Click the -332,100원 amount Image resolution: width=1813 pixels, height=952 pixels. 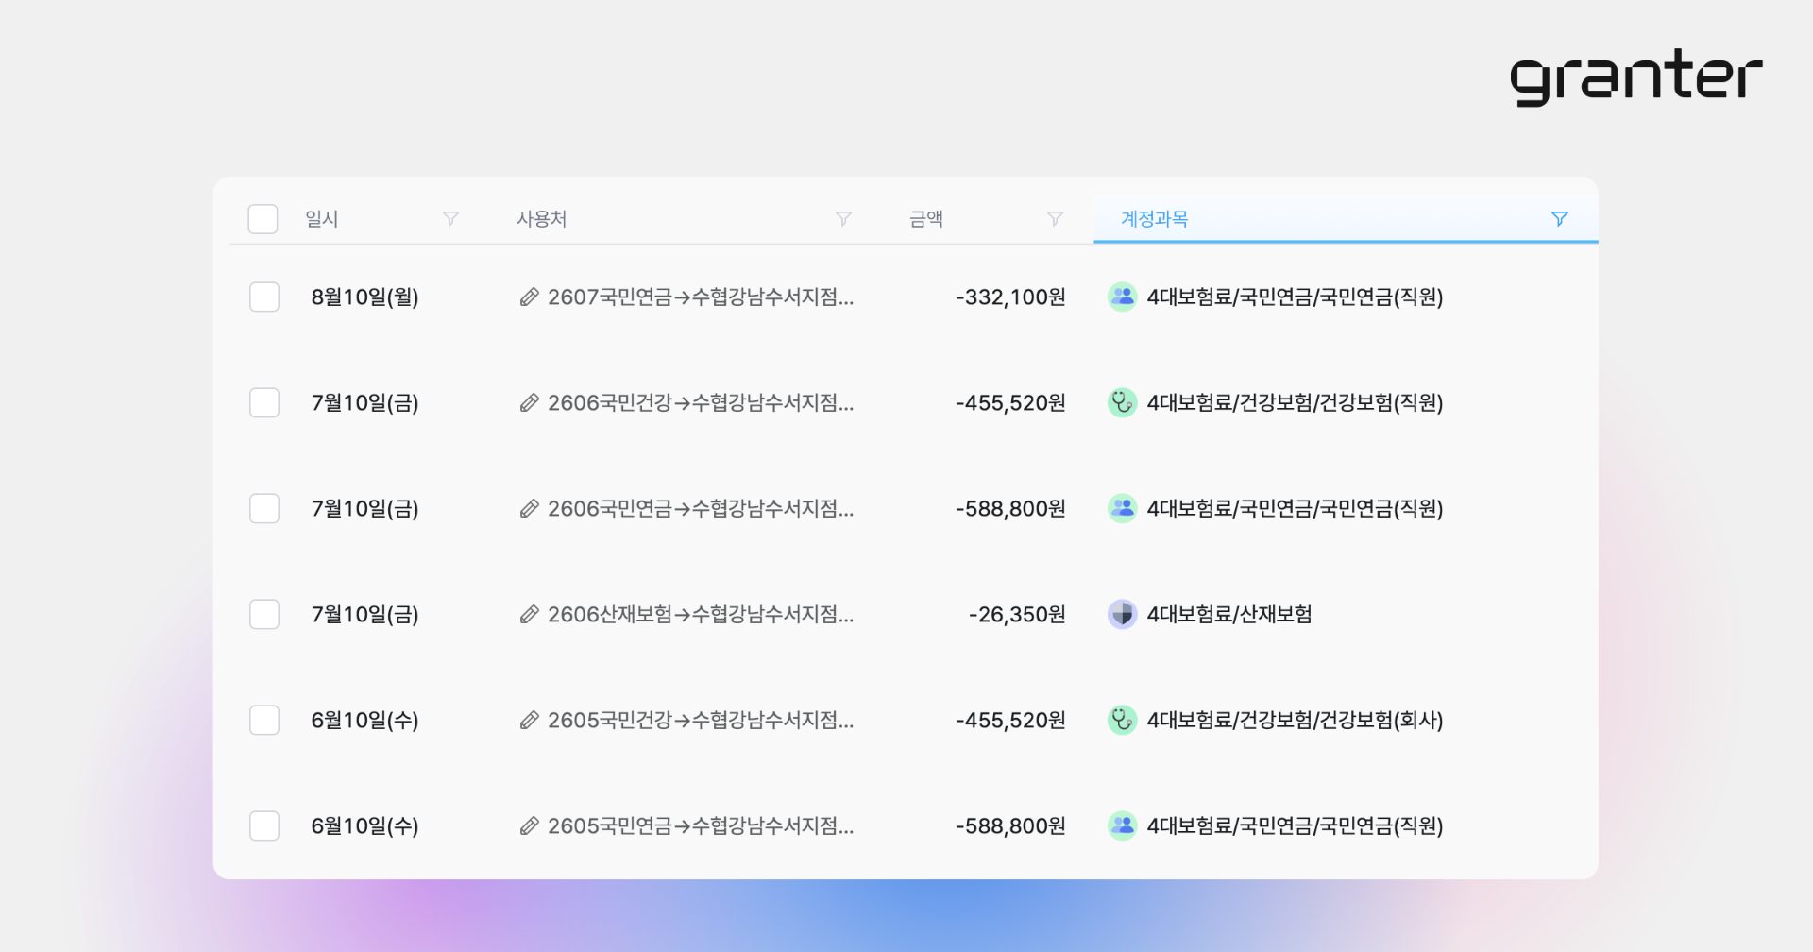[1010, 297]
